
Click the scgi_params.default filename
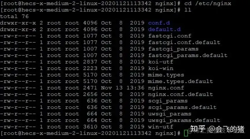tap(182, 108)
